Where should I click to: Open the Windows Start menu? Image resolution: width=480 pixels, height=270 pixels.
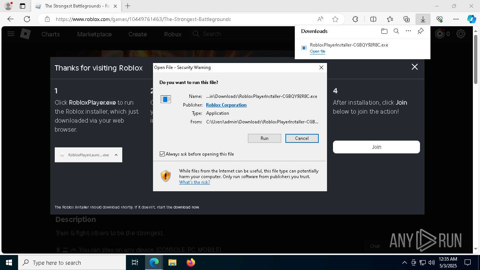9,262
